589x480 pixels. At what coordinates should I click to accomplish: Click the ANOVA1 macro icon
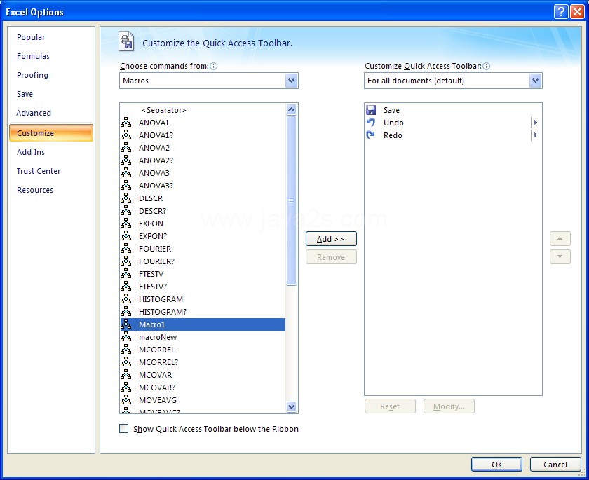[x=126, y=123]
